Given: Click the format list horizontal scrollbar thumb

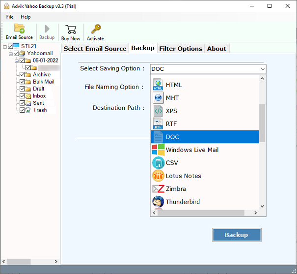Looking at the screenshot, I should coord(201,213).
